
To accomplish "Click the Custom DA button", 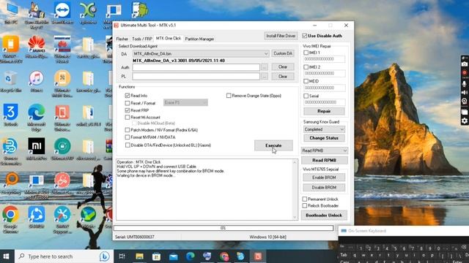I will coord(283,53).
